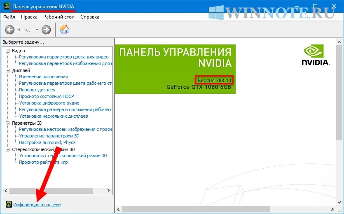This screenshot has height=214, width=344.
Task: Click the GeForce GTX 1060 6GB text
Action: pos(199,87)
